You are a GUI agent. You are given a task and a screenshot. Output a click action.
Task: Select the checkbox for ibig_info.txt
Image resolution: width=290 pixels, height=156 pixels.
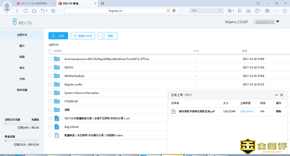click(50, 127)
